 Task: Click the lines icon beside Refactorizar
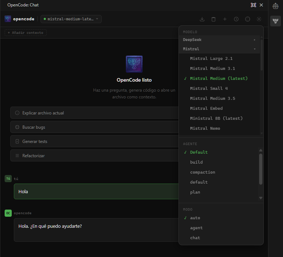click(17, 156)
